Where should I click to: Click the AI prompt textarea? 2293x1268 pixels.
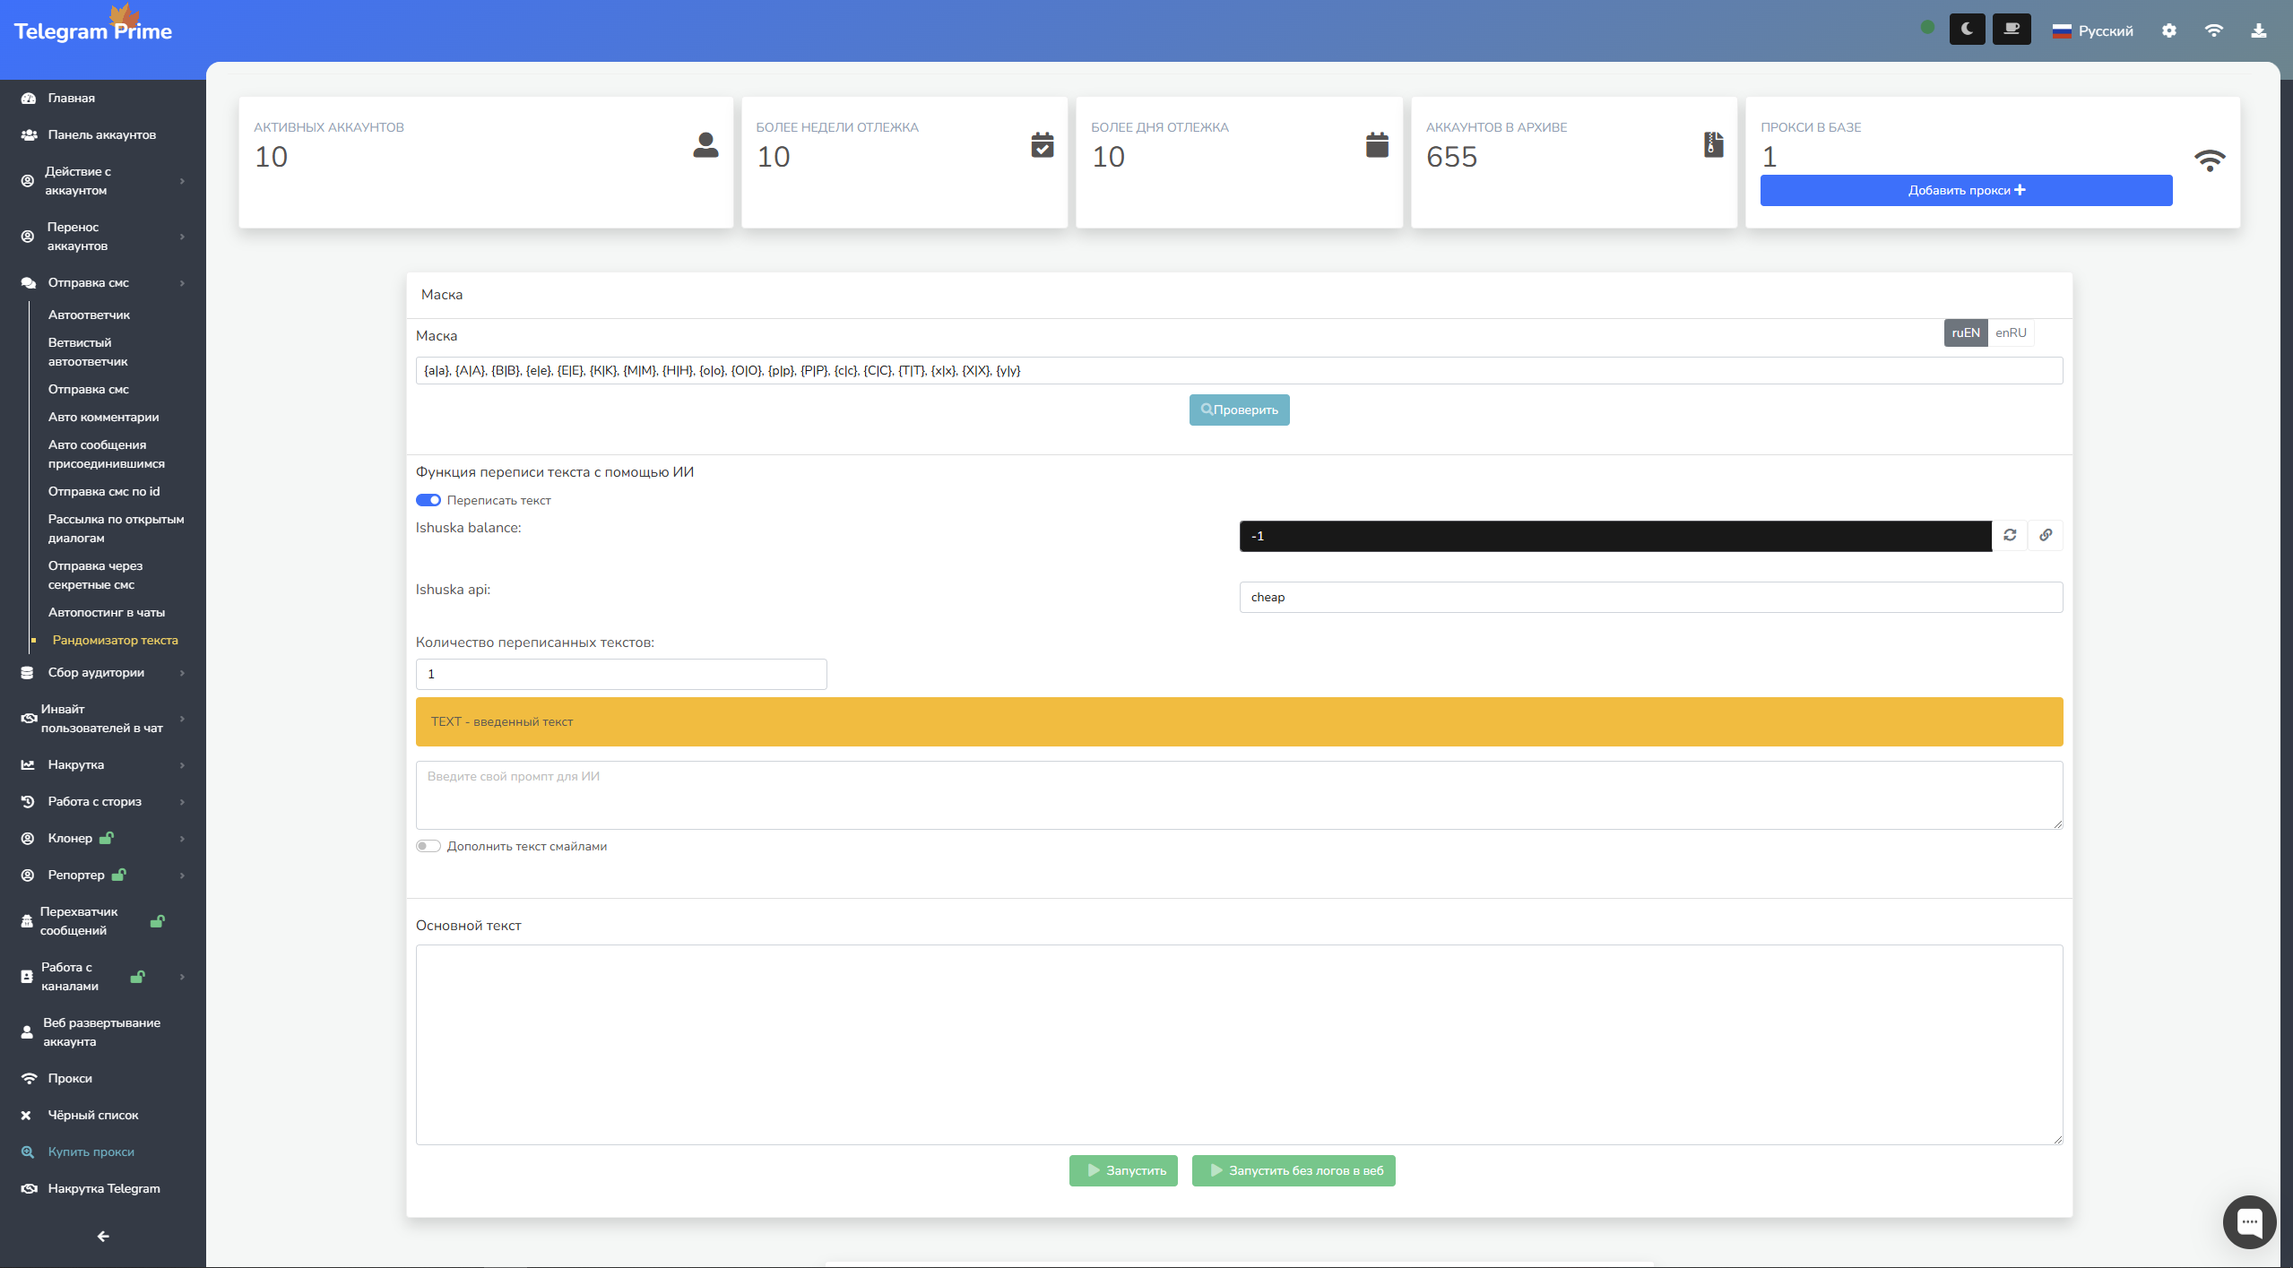click(x=1239, y=795)
